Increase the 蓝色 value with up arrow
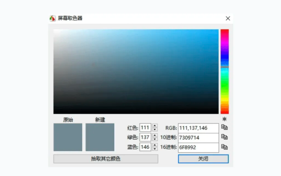Image resolution: width=281 pixels, height=176 pixels. (154, 145)
